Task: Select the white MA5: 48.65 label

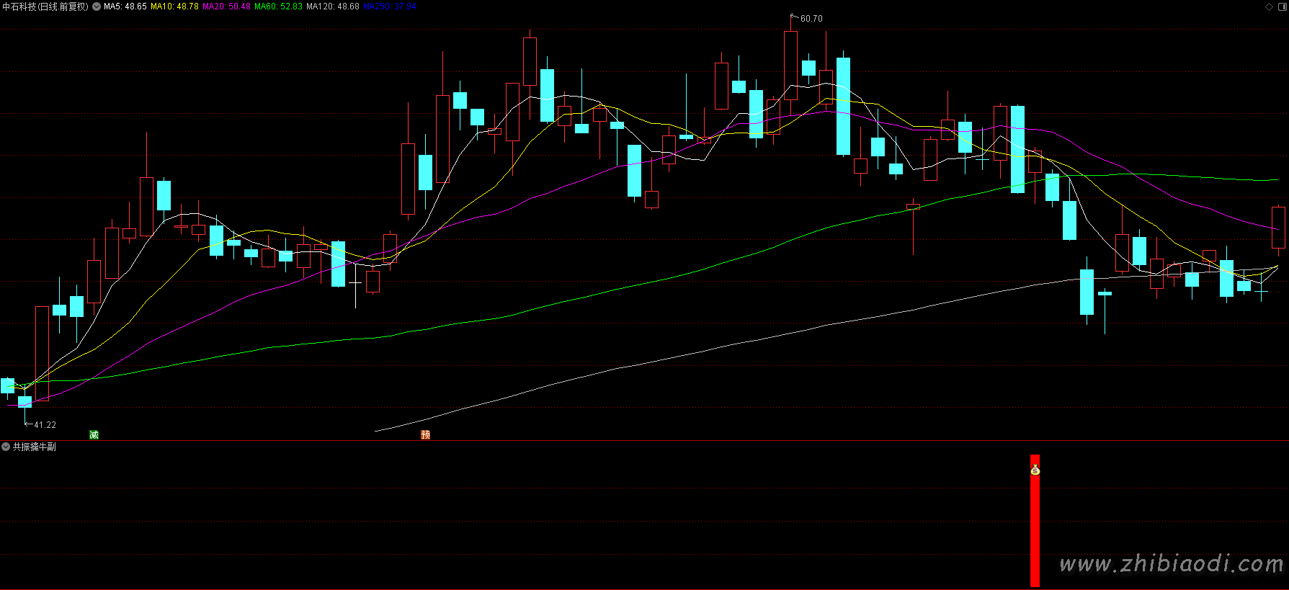Action: 125,6
